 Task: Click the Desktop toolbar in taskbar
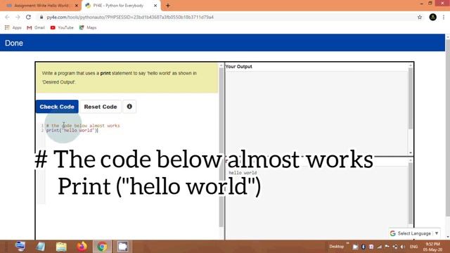336,247
